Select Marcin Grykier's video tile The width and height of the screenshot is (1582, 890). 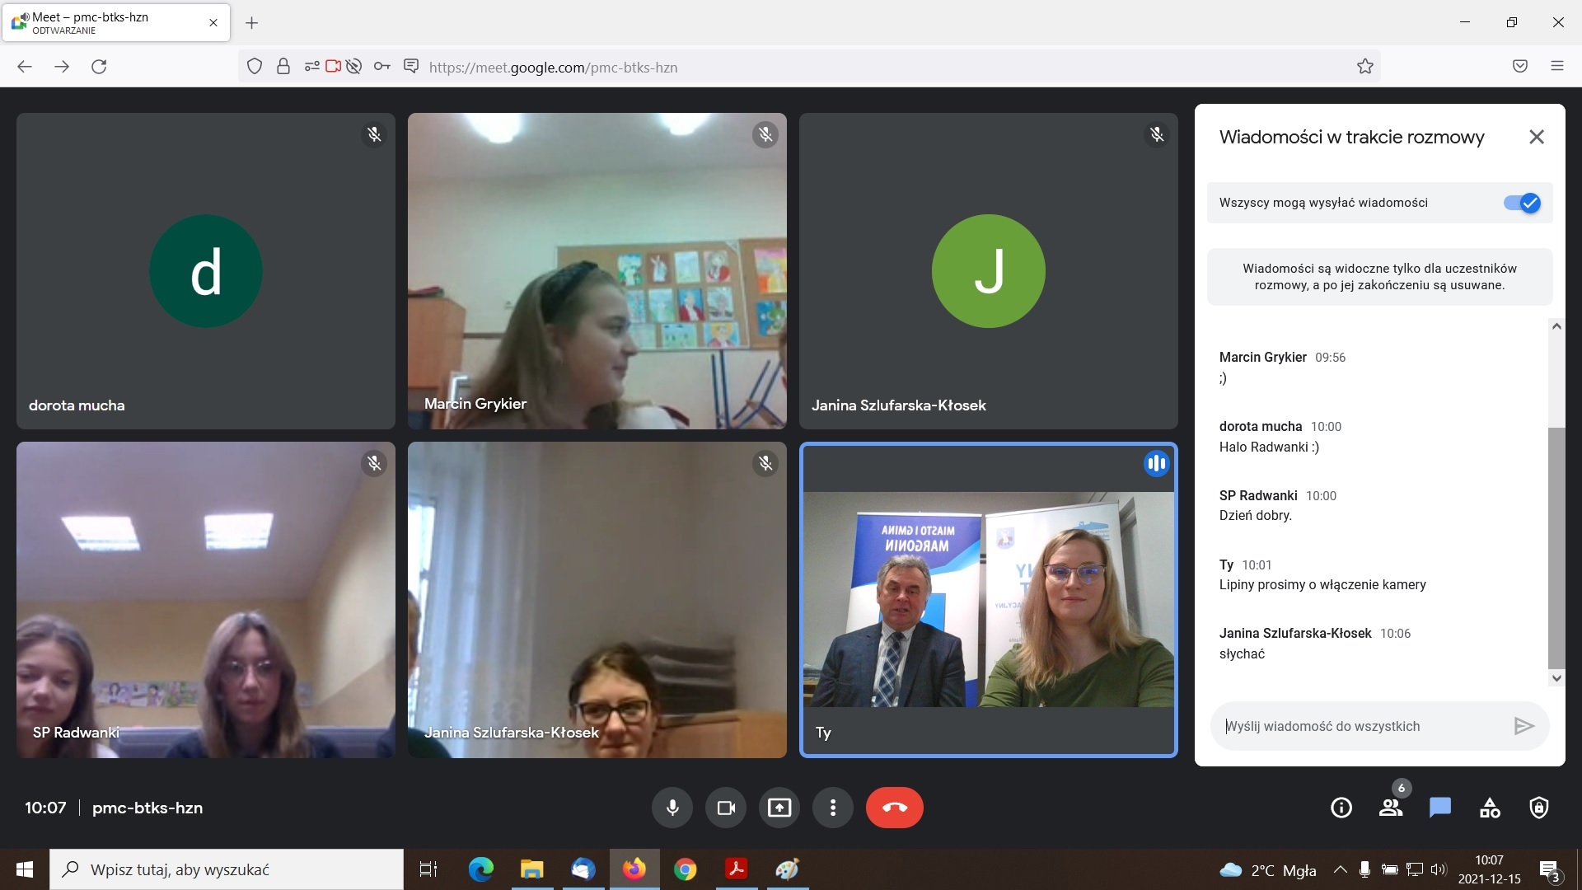[x=597, y=270]
